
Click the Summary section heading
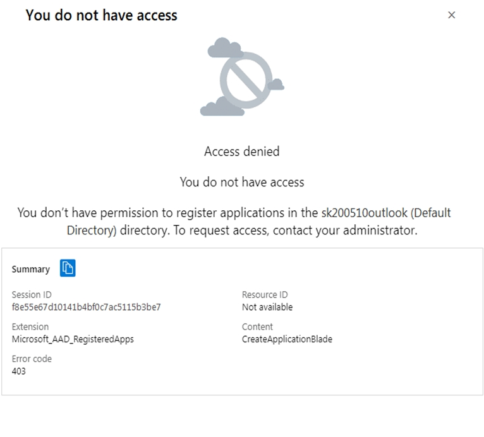pos(30,269)
